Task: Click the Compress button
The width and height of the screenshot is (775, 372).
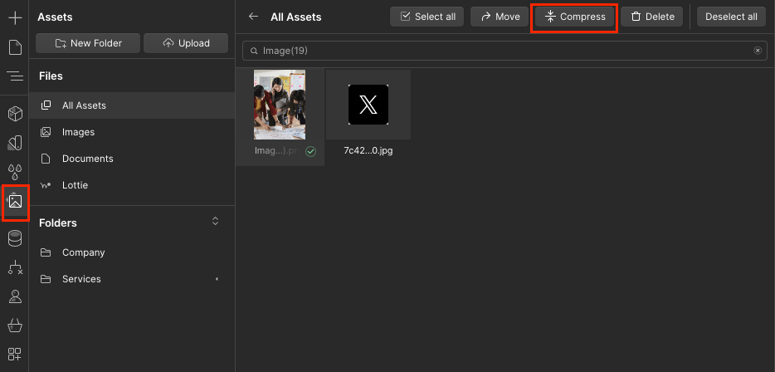Action: click(574, 17)
